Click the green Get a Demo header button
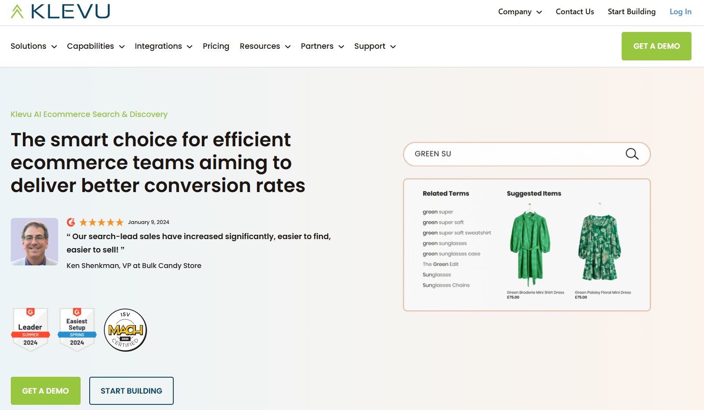The image size is (704, 410). (657, 46)
